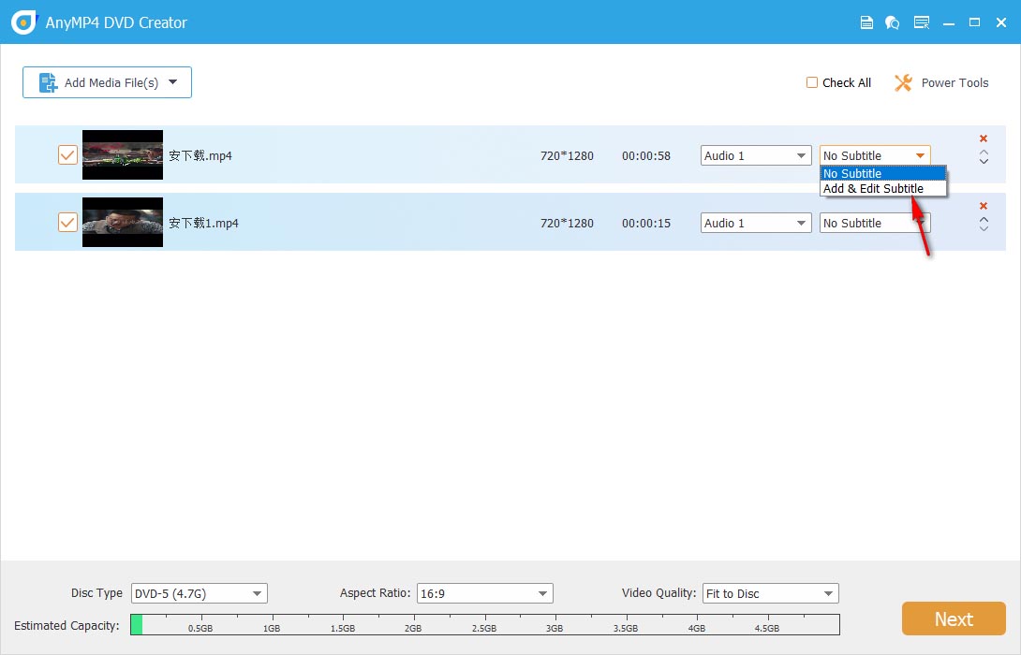Enable the Check All checkbox
This screenshot has width=1021, height=655.
(x=811, y=82)
